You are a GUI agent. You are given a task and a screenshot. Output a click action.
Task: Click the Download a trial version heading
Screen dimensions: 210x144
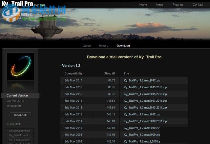tap(124, 57)
